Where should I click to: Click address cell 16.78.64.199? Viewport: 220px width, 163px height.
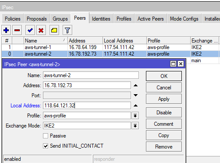(x=83, y=47)
